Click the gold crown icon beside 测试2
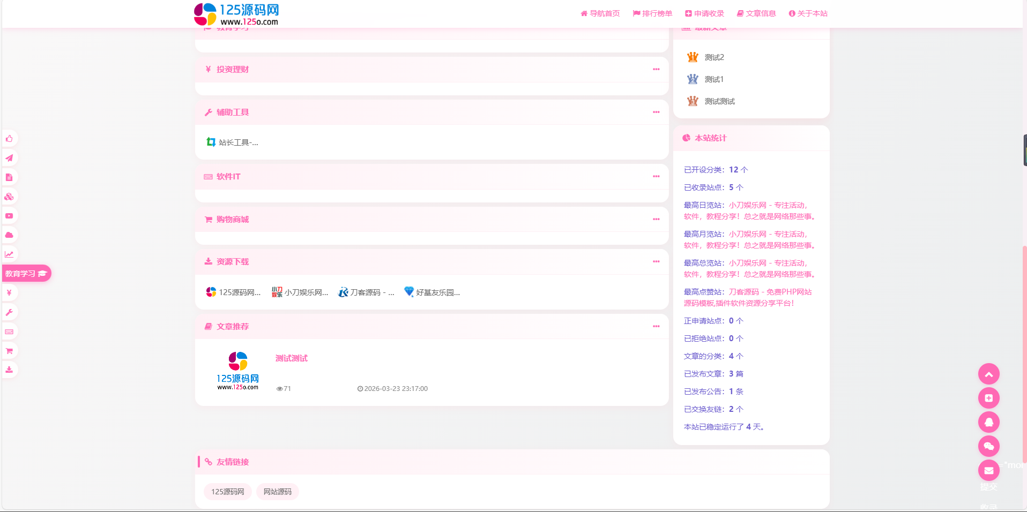Screen dimensions: 1027x512 coord(693,57)
